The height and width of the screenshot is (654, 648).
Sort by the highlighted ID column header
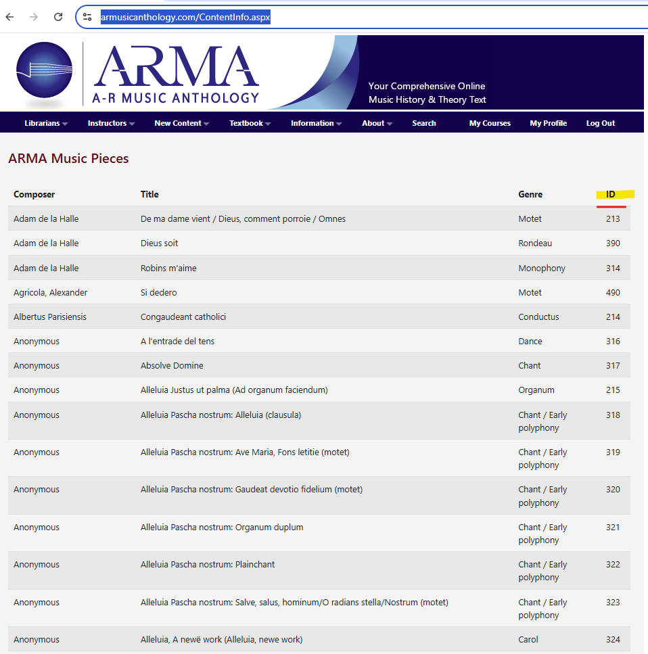point(610,194)
